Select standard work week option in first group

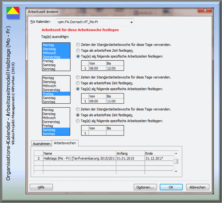click(x=78, y=45)
